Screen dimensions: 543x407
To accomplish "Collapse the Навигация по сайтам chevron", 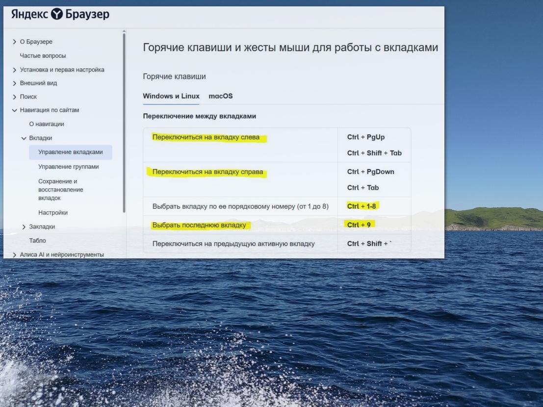I will tap(14, 110).
